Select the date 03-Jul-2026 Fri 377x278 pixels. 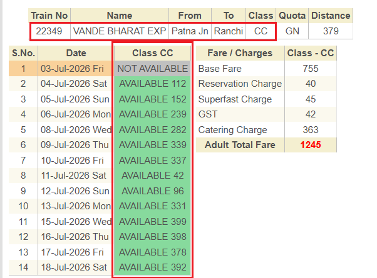pyautogui.click(x=72, y=69)
